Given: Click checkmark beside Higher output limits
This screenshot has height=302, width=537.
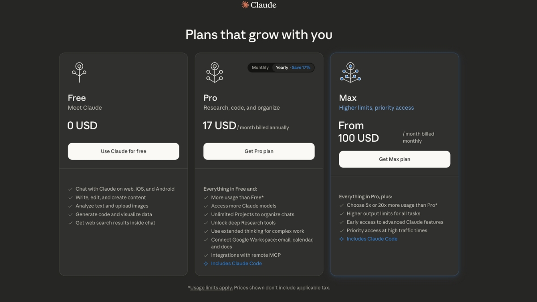Looking at the screenshot, I should point(341,214).
